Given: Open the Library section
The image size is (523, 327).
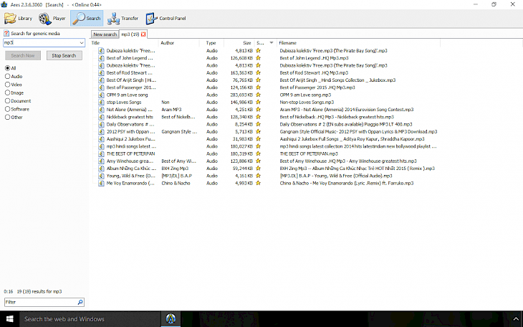Looking at the screenshot, I should pyautogui.click(x=19, y=19).
